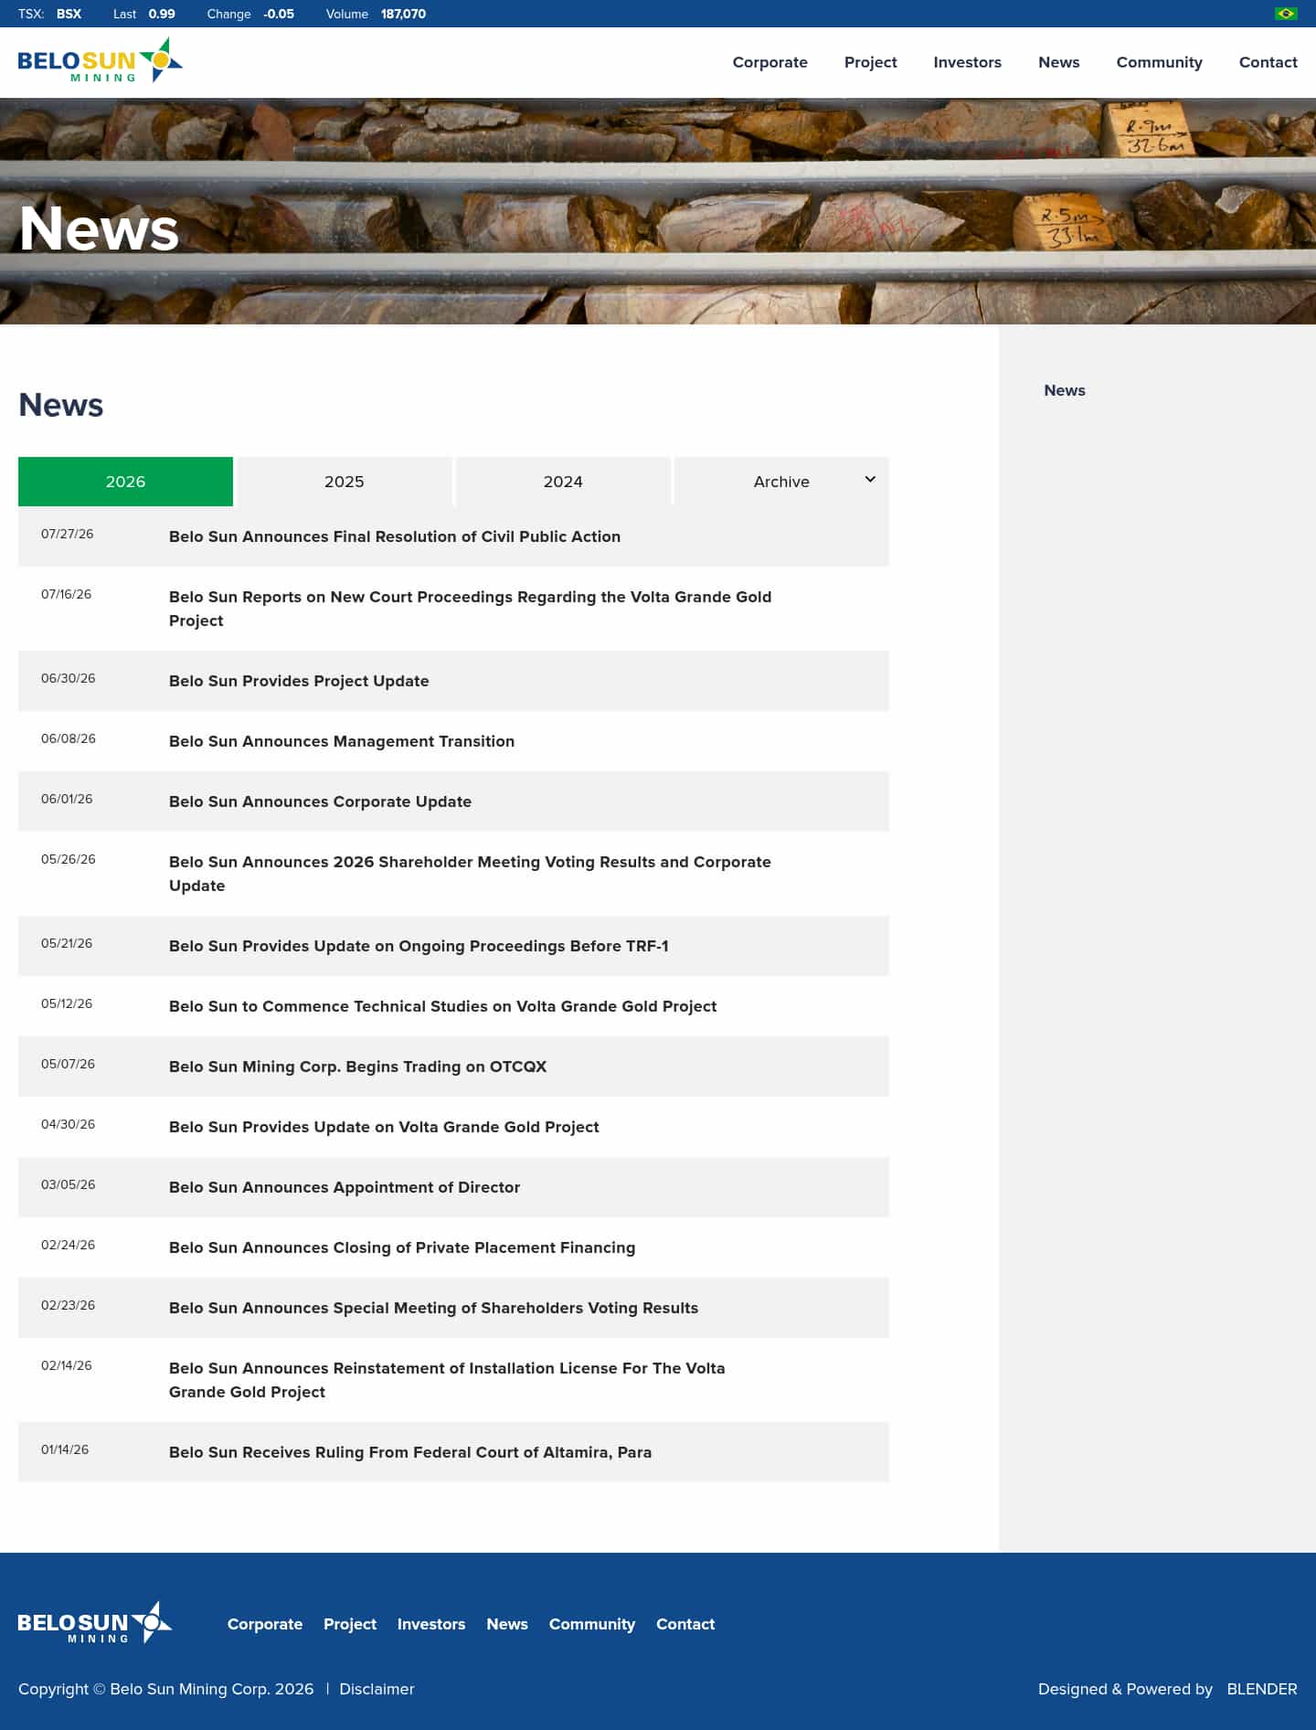Switch to the 2025 news tab
This screenshot has height=1730, width=1316.
click(345, 482)
